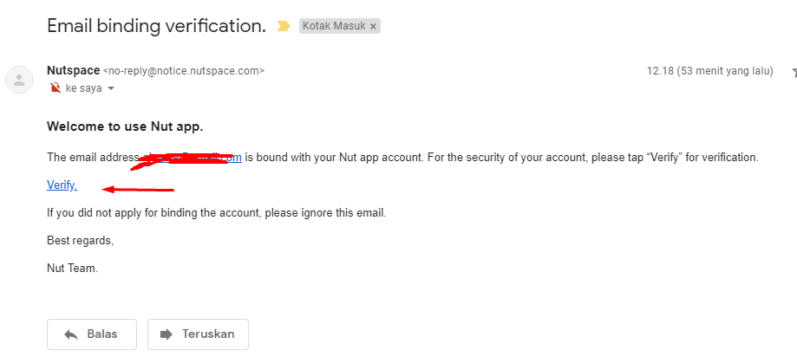
Task: Click the 'If you did not apply' sentence
Action: click(x=216, y=212)
